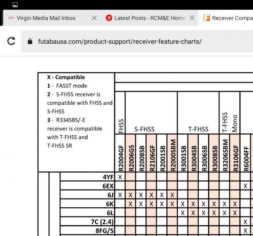Screen dimensions: 253x236
Task: Click the R2106GF receiver column label
Action: tap(152, 158)
